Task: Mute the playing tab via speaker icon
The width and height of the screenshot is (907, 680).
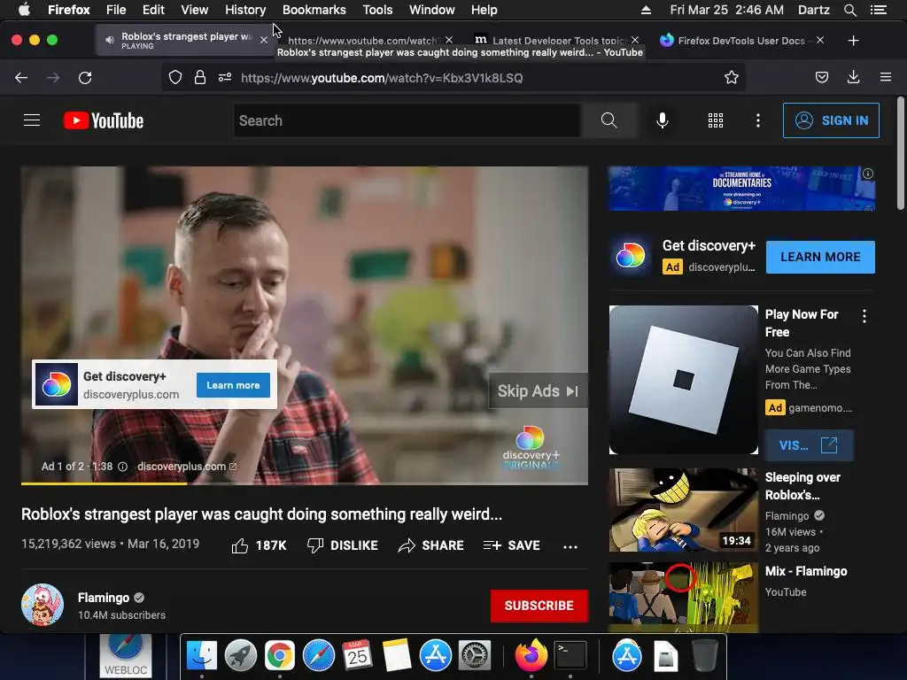Action: coord(110,40)
